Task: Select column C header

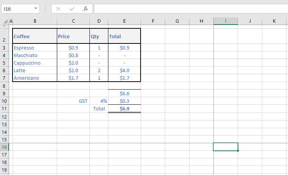Action: [73, 21]
